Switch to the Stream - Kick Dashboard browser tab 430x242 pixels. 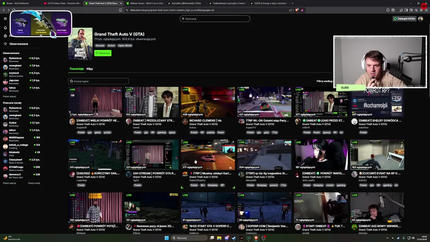[x=20, y=3]
